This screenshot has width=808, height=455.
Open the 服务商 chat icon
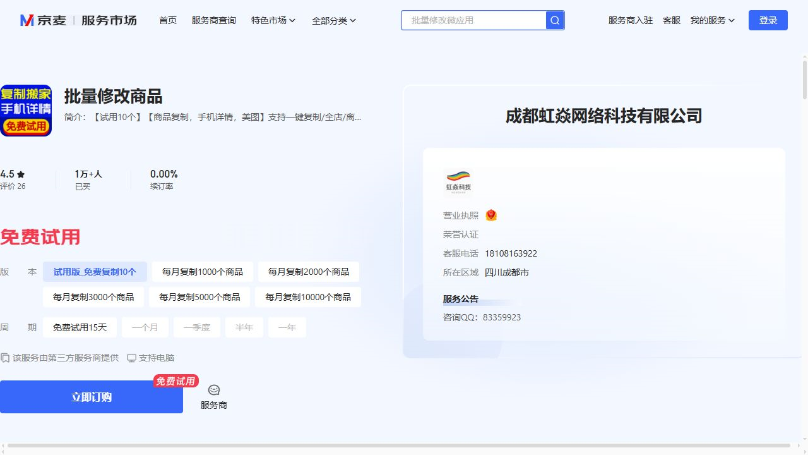(214, 390)
